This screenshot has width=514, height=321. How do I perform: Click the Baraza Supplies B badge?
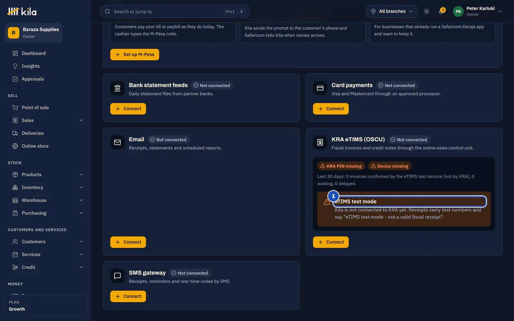pyautogui.click(x=14, y=33)
